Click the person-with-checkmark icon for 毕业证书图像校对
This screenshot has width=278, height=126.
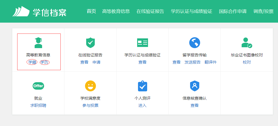[247, 43]
